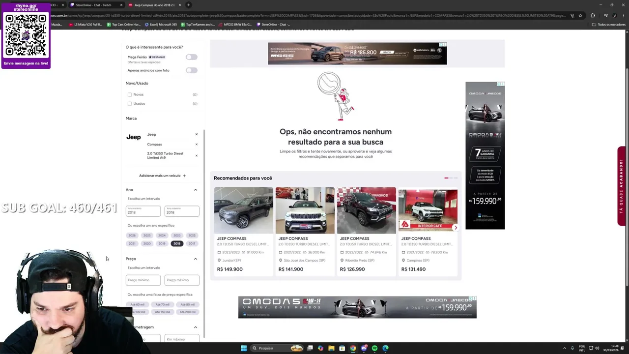Open File Explorer from taskbar
The height and width of the screenshot is (354, 629).
click(x=331, y=348)
